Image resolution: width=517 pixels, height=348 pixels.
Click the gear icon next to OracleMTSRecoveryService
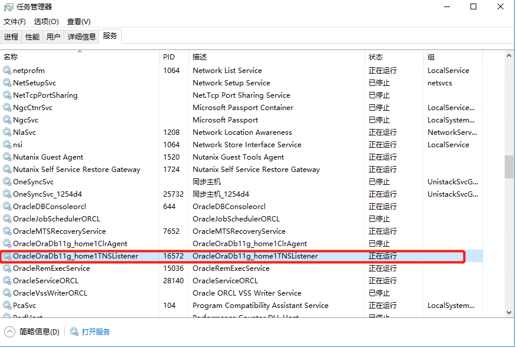pyautogui.click(x=7, y=231)
